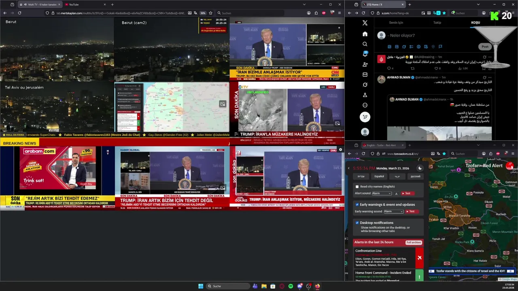Open Early warning sound Alarm dropdown
518x291 pixels.
point(393,211)
